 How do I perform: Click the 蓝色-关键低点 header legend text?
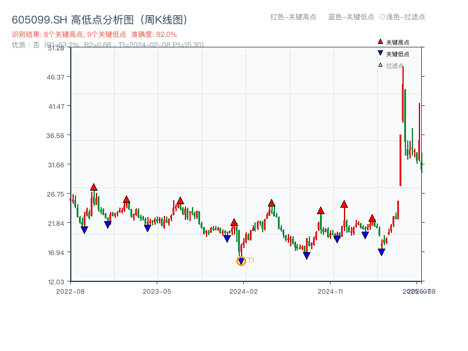[x=351, y=17]
